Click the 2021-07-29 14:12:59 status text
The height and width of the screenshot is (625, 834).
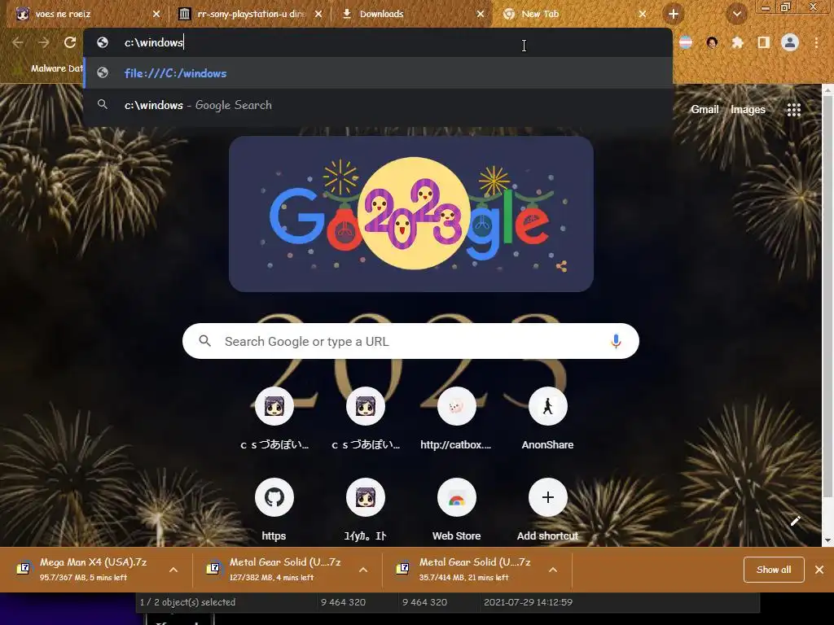(x=528, y=602)
